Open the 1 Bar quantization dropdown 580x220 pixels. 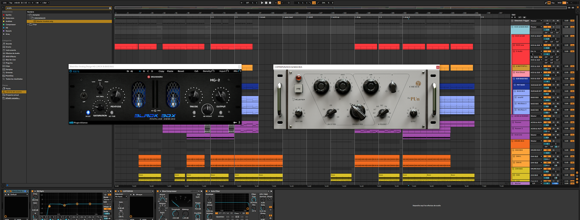pos(45,3)
